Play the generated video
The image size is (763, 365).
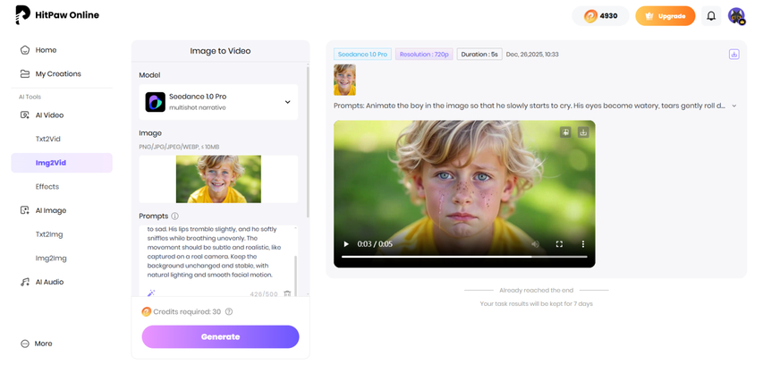point(346,244)
